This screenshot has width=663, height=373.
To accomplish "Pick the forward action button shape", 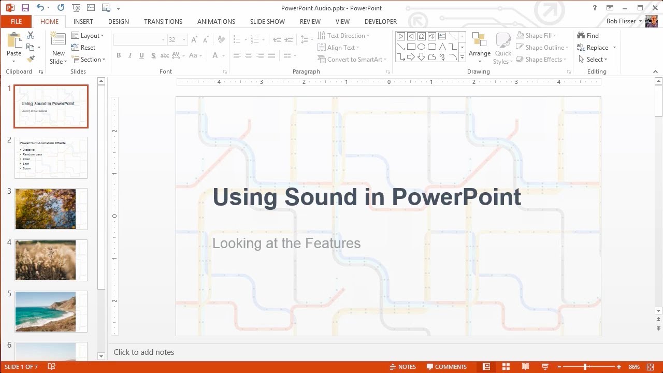I will [x=400, y=36].
